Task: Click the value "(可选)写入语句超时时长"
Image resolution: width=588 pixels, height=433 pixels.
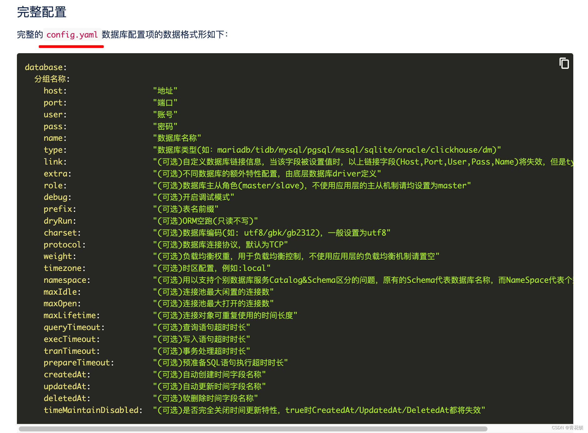Action: tap(201, 339)
